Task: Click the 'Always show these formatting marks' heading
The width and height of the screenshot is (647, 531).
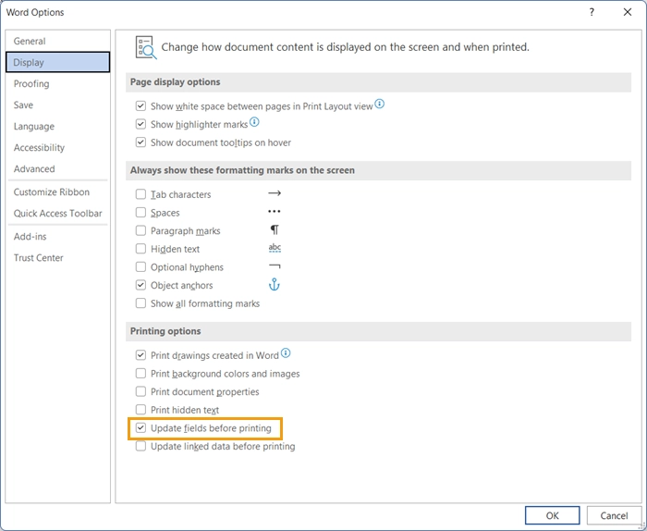Action: tap(242, 170)
